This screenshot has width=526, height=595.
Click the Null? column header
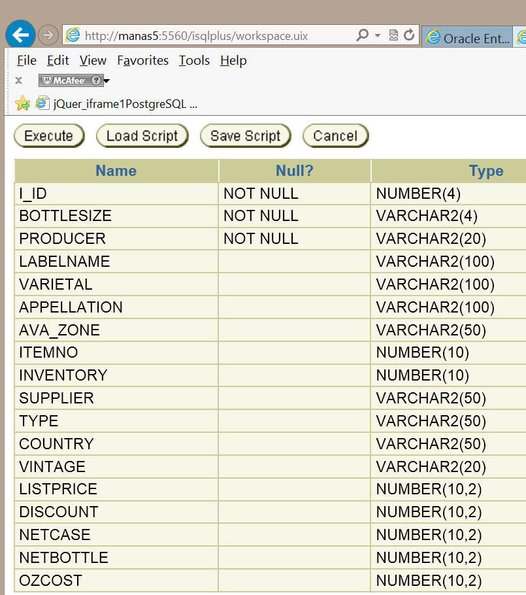pyautogui.click(x=295, y=171)
